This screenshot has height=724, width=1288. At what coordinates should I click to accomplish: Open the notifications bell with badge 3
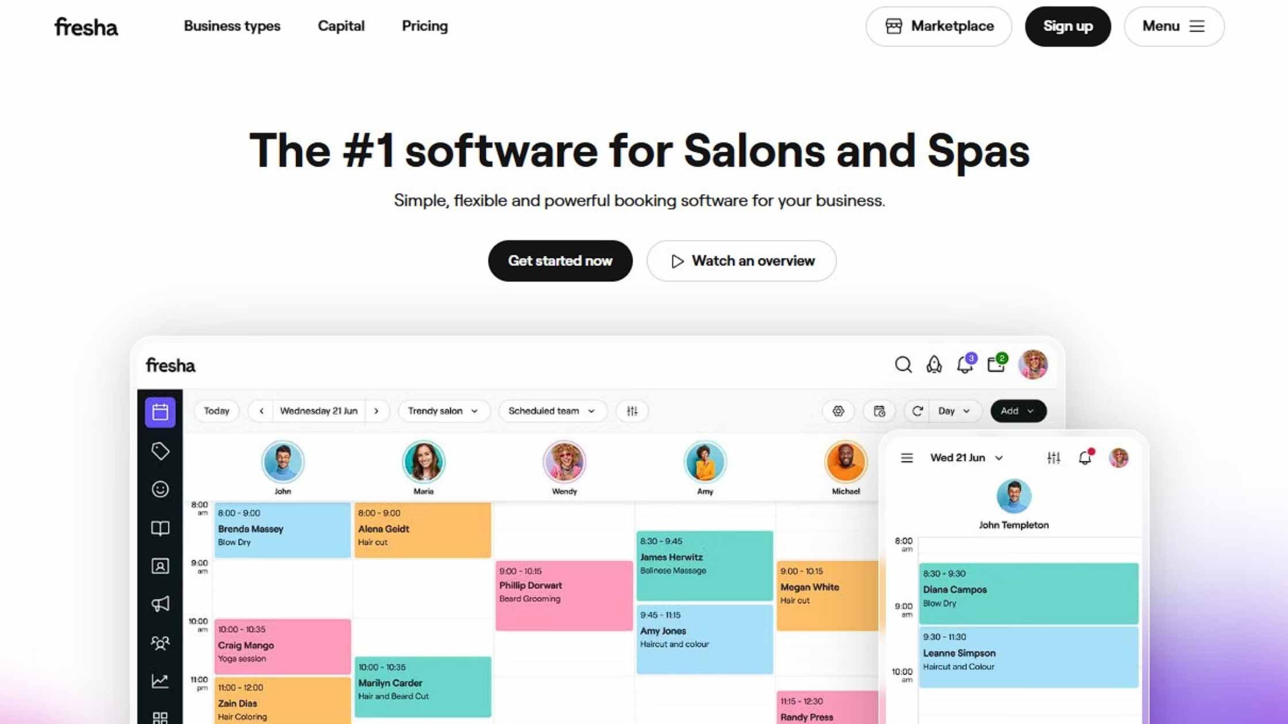965,364
